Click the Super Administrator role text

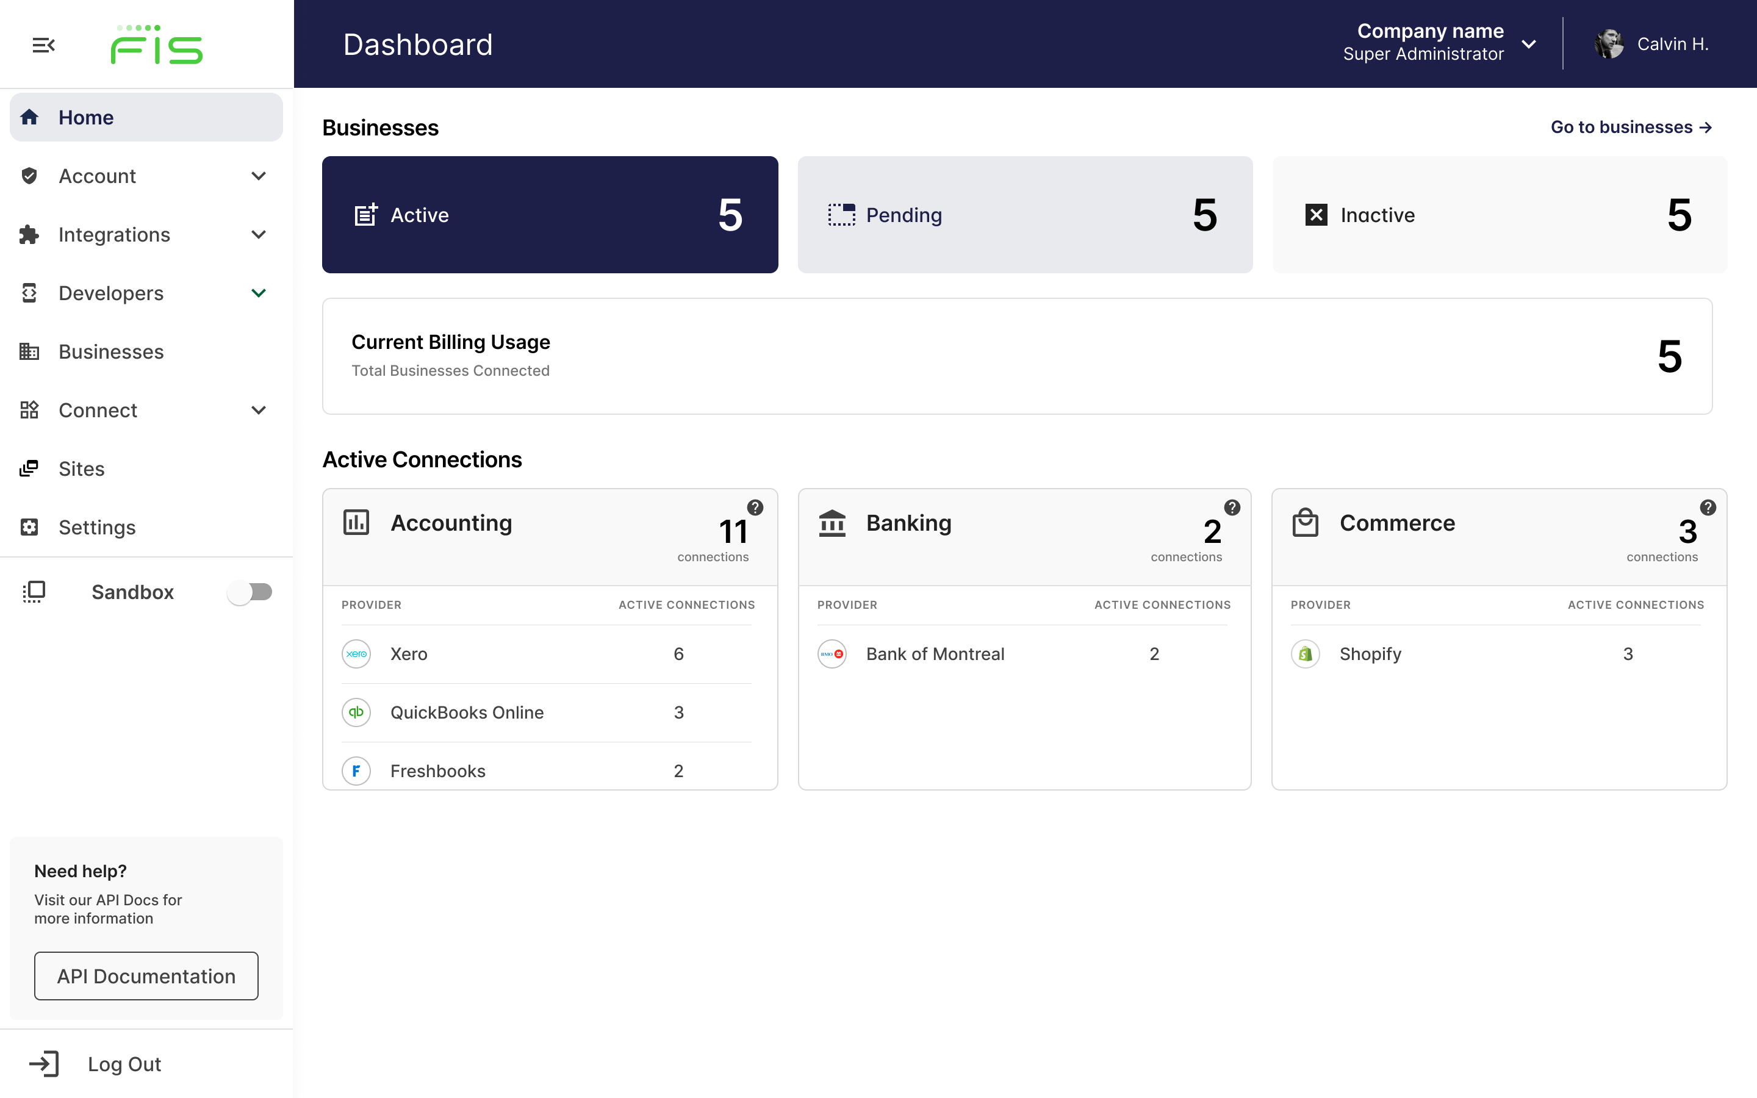pos(1423,54)
